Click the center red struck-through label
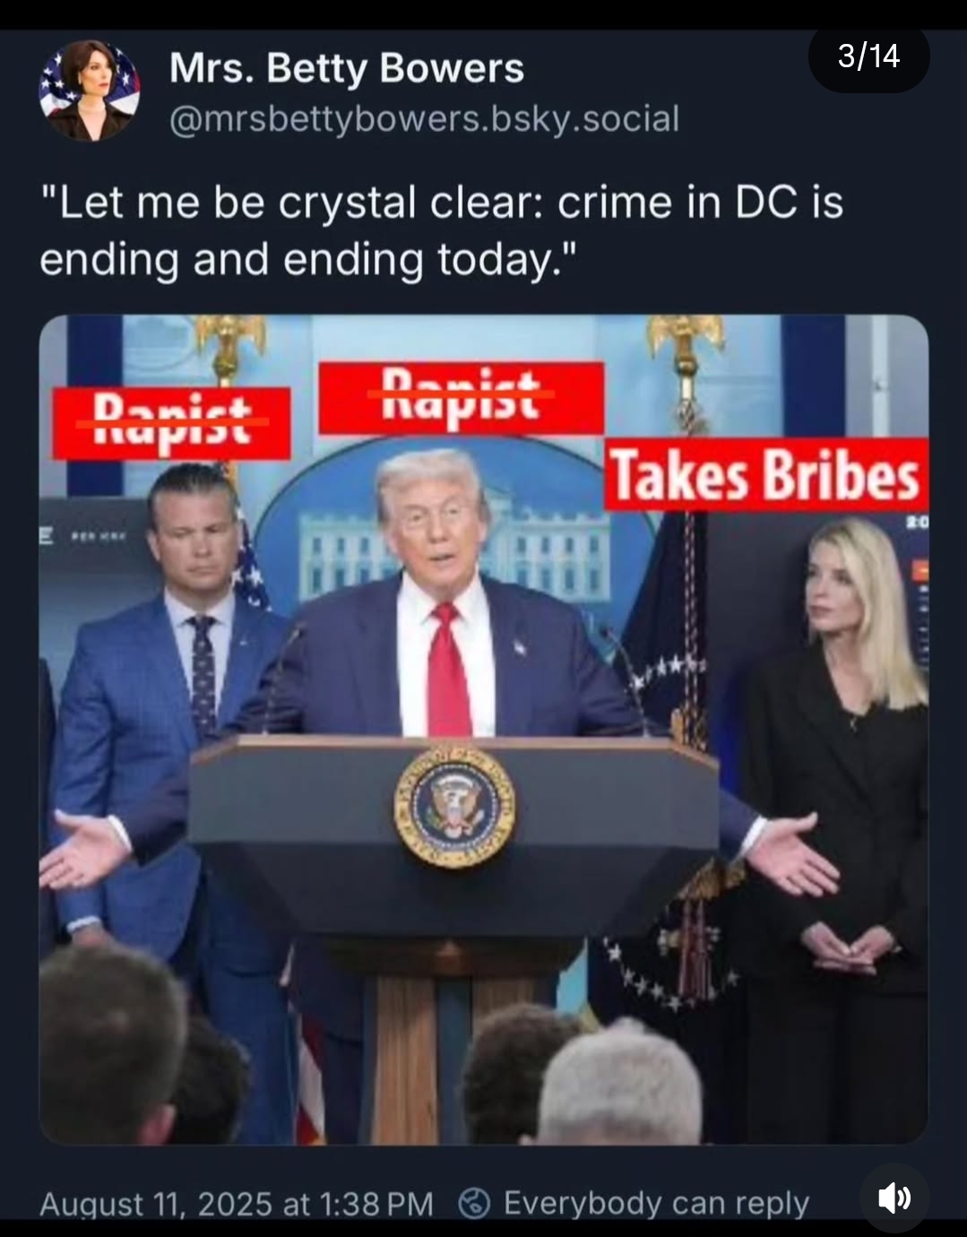 [461, 397]
